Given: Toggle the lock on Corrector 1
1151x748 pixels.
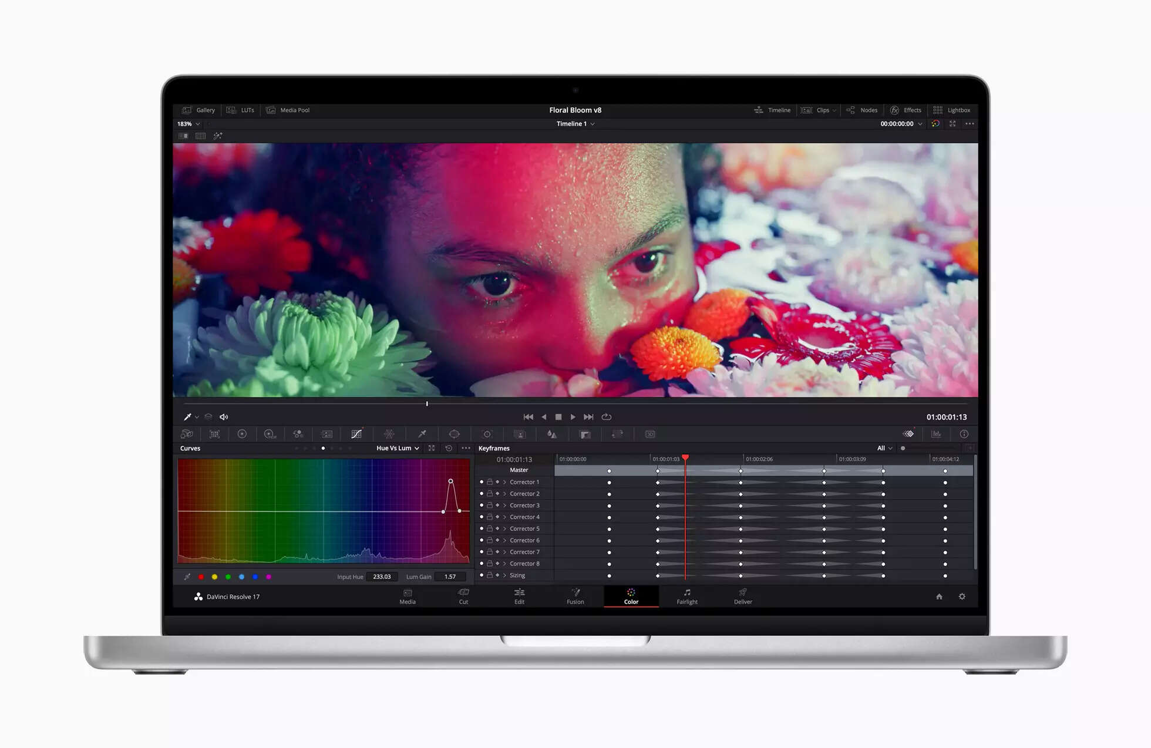Looking at the screenshot, I should tap(490, 482).
